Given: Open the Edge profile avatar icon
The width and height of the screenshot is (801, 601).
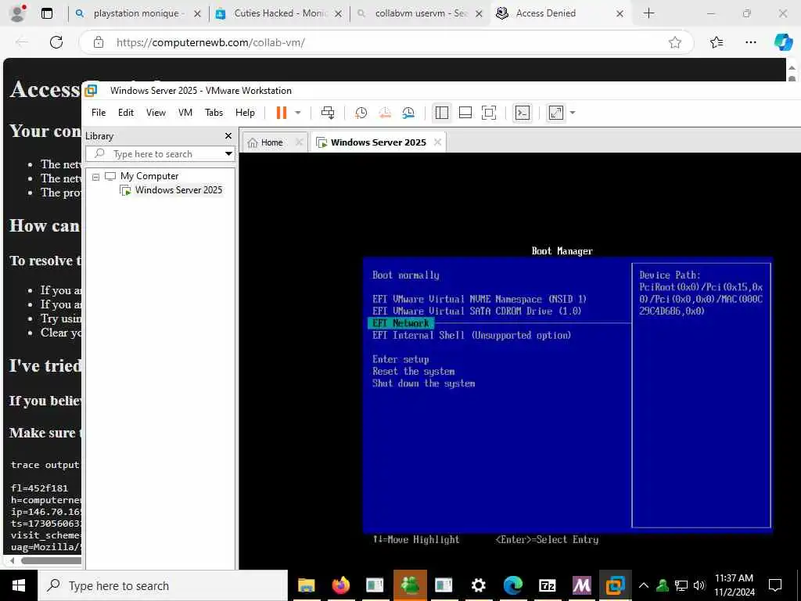Looking at the screenshot, I should 18,13.
